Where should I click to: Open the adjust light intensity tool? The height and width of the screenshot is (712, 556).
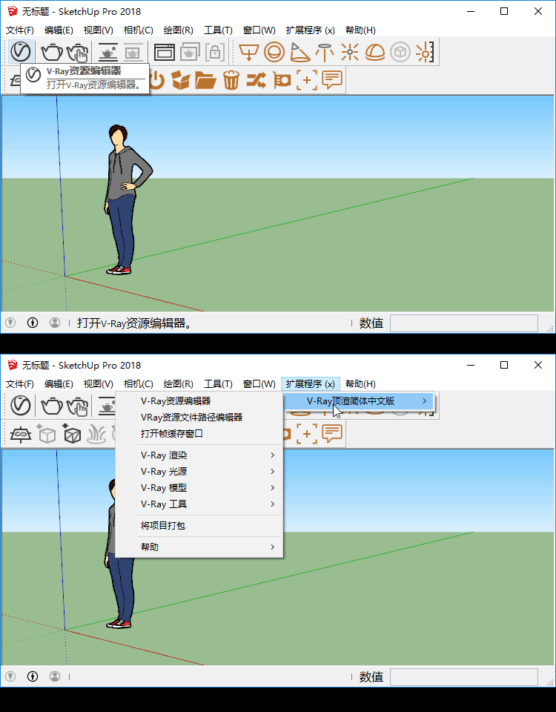426,52
